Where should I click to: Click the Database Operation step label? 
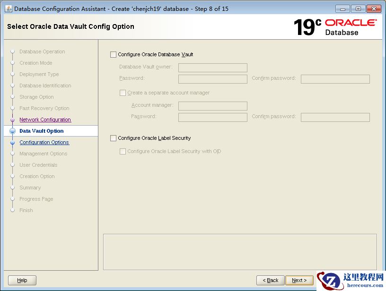point(42,51)
